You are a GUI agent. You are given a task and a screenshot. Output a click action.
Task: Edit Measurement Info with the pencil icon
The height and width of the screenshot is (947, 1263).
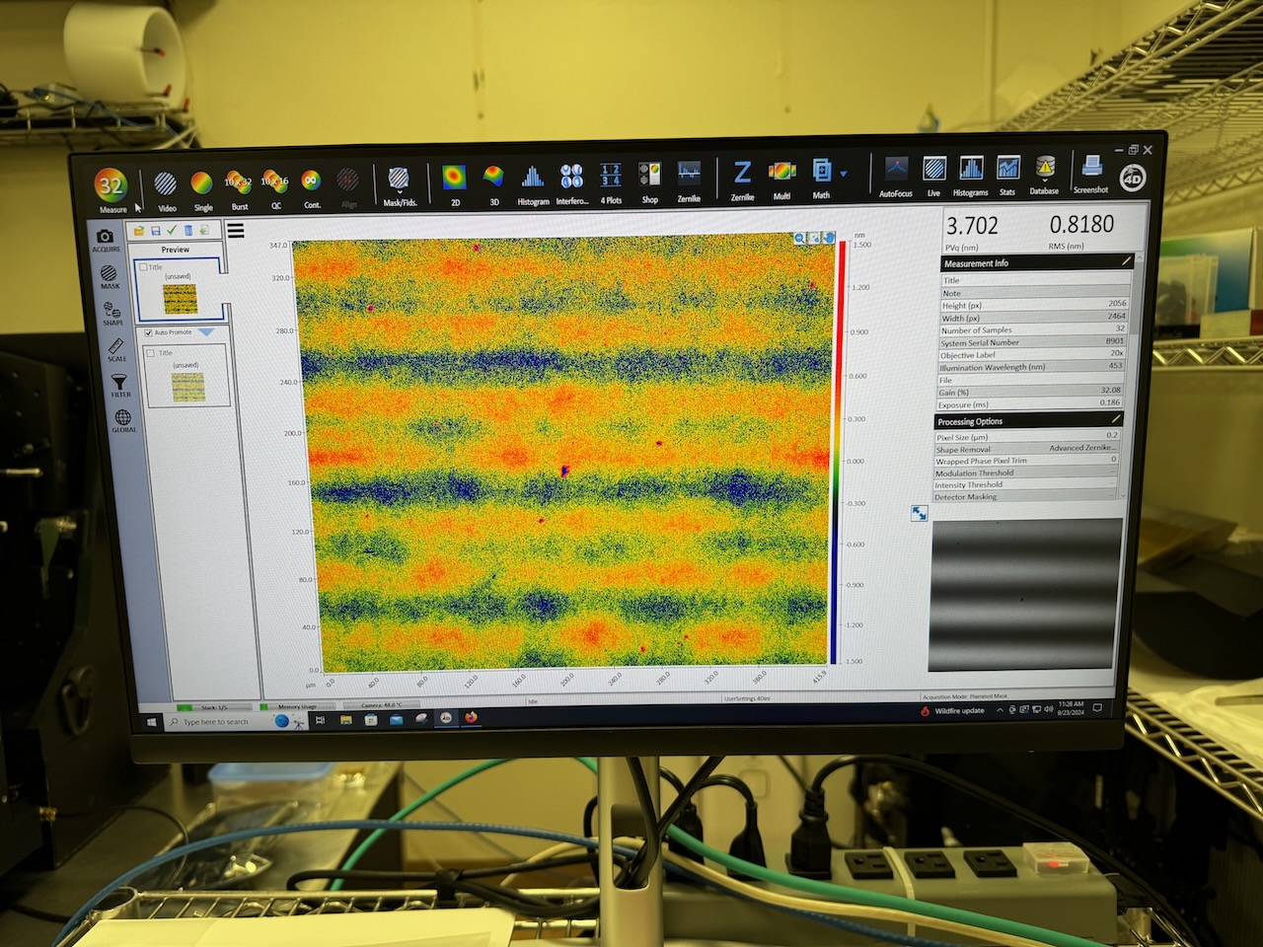(x=1126, y=260)
